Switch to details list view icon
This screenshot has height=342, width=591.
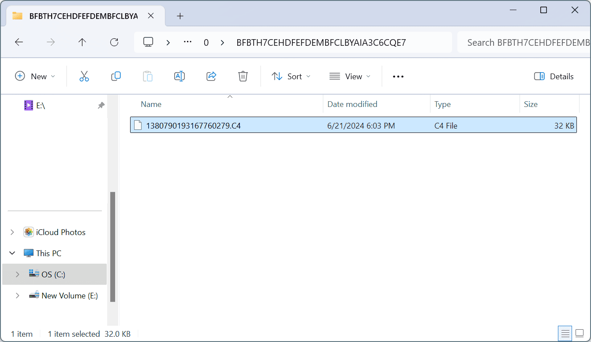(x=565, y=333)
